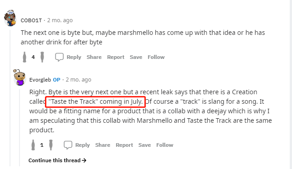The width and height of the screenshot is (292, 169).
Task: Follow COBO1T's comment
Action: [156, 57]
